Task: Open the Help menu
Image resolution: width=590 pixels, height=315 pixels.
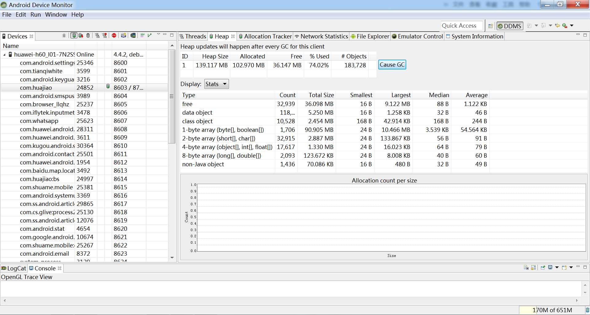Action: pos(77,14)
